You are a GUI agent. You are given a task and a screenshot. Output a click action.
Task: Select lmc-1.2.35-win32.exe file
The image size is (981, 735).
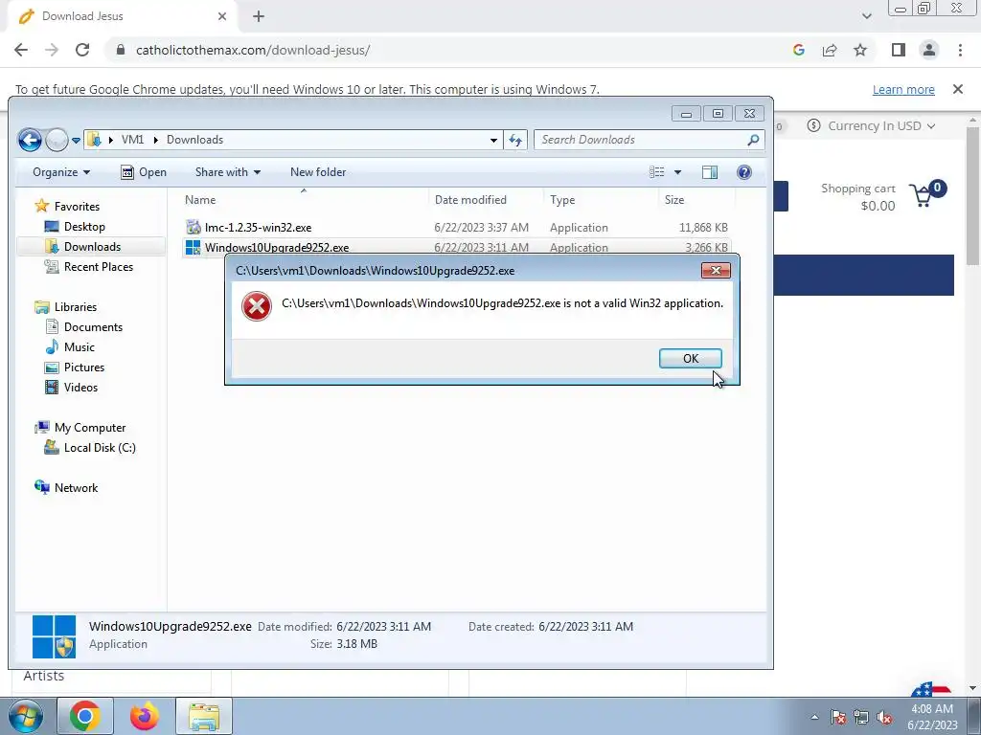(258, 228)
